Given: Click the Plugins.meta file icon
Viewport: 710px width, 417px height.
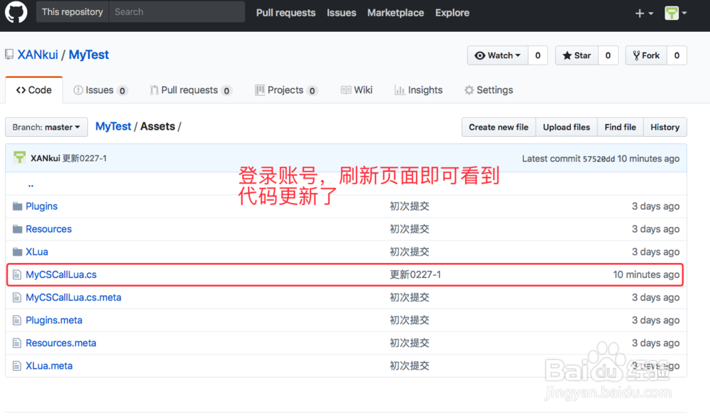Looking at the screenshot, I should click(x=17, y=321).
